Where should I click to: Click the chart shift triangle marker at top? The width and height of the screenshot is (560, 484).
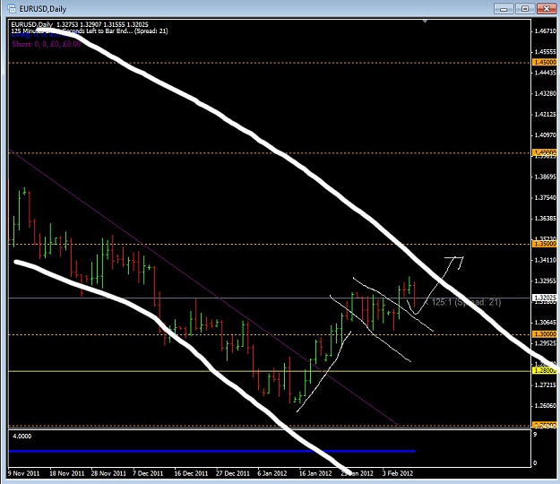[425, 22]
